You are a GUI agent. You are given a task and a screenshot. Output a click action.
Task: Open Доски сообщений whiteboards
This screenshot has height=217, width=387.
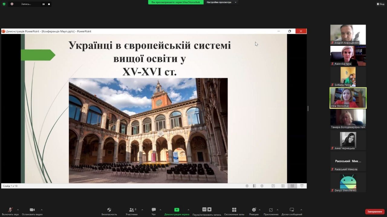[x=291, y=210]
